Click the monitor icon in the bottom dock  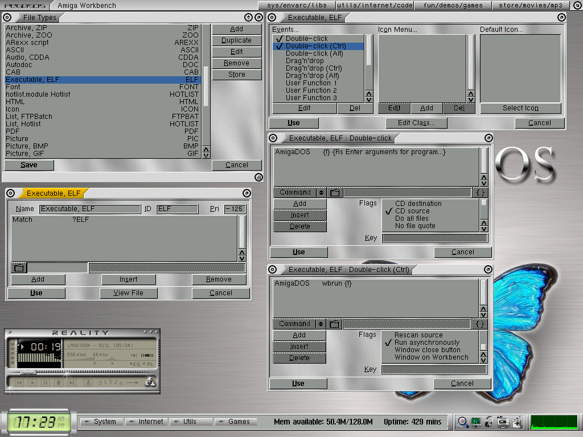tap(476, 422)
